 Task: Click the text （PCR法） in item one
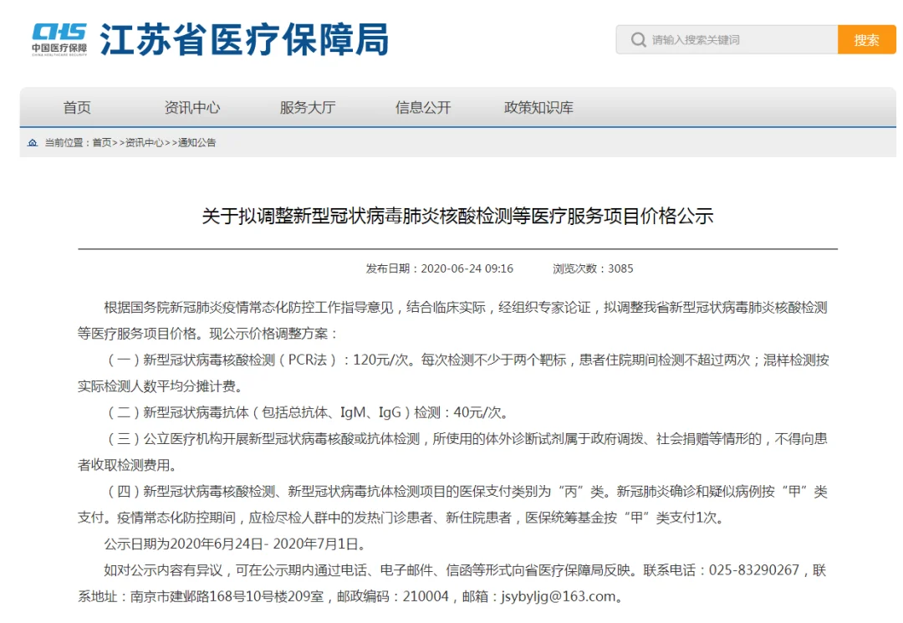point(308,360)
